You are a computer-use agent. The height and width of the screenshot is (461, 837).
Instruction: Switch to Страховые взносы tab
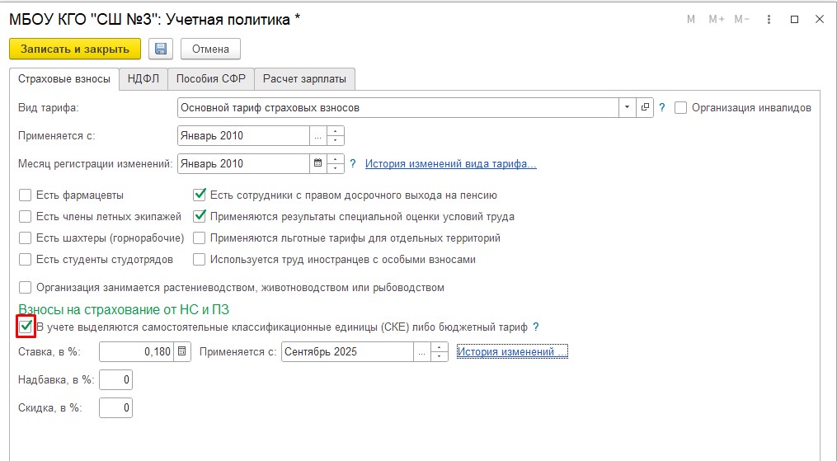(x=64, y=79)
